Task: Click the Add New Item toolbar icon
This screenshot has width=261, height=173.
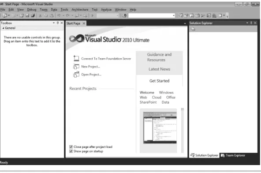Action: tap(13, 15)
